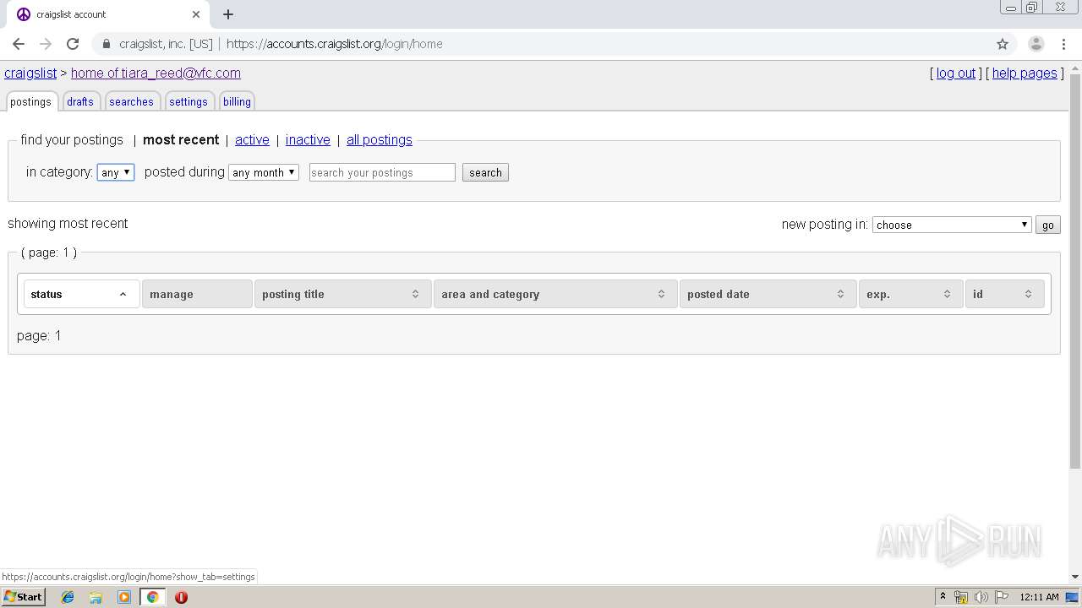The width and height of the screenshot is (1082, 608).
Task: Open the Chrome three-dot menu
Action: [x=1063, y=44]
